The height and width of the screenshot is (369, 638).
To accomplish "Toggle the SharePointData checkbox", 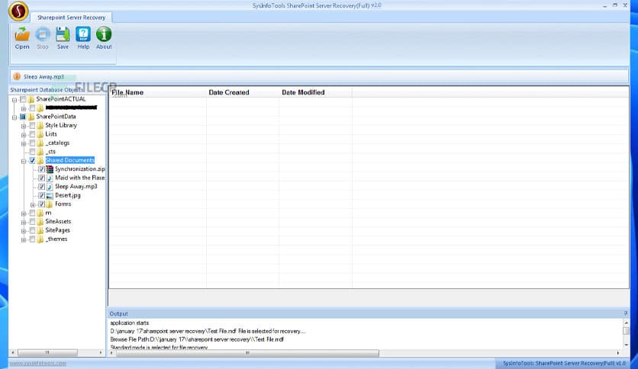I will coord(23,117).
